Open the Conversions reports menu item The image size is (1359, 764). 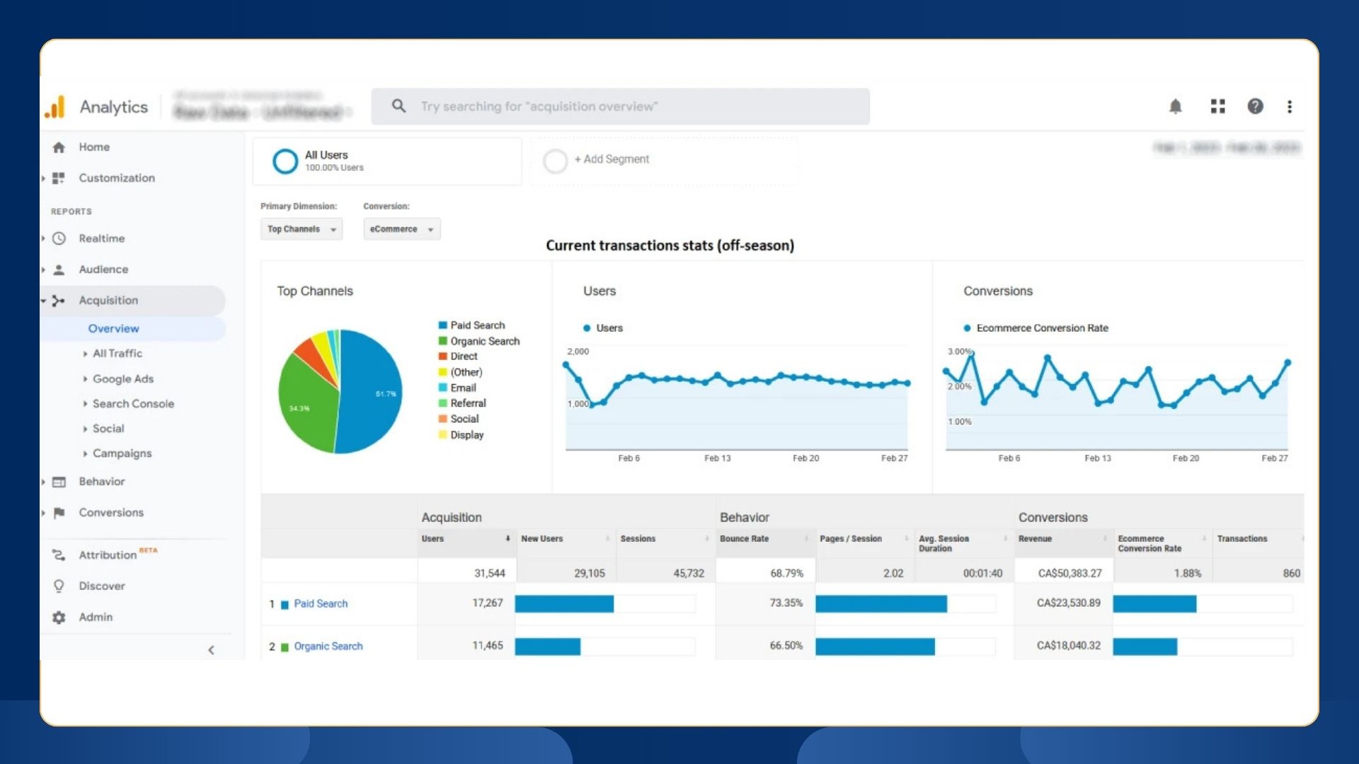click(111, 513)
